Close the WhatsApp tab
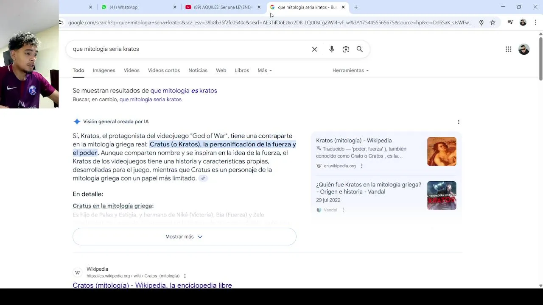 pyautogui.click(x=175, y=7)
